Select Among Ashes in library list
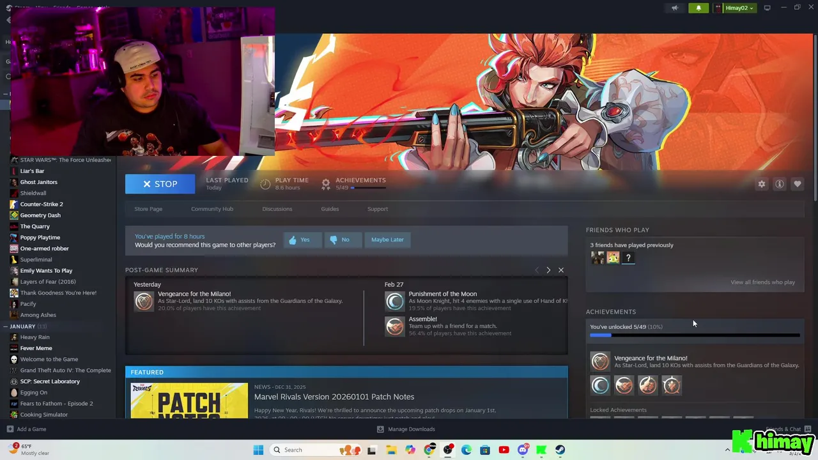This screenshot has height=460, width=818. (38, 315)
